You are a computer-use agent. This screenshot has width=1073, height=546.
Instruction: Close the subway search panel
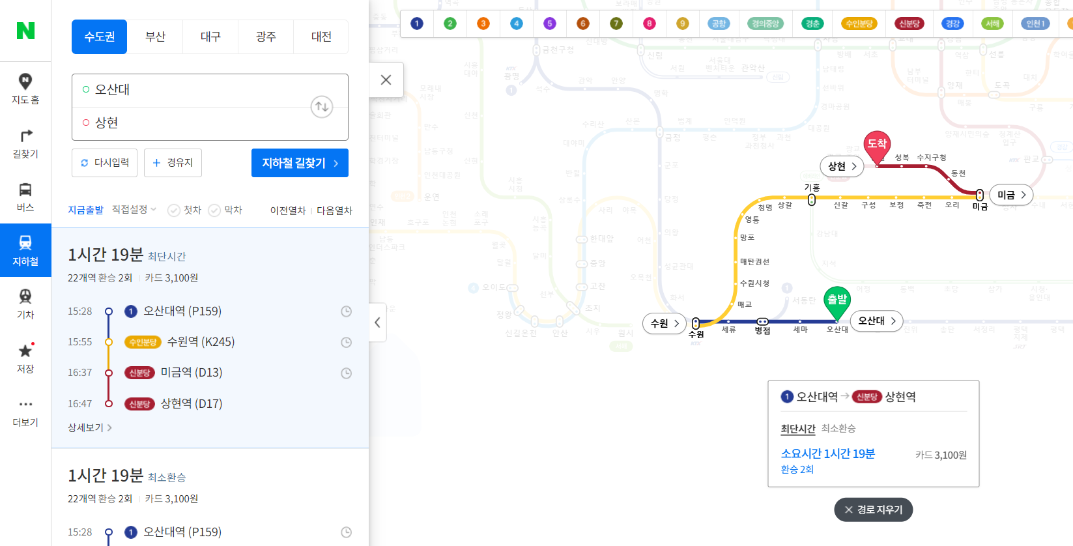386,79
